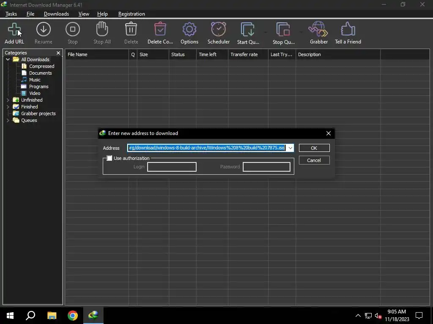This screenshot has height=324, width=433.
Task: Open the File menu
Action: [x=30, y=14]
